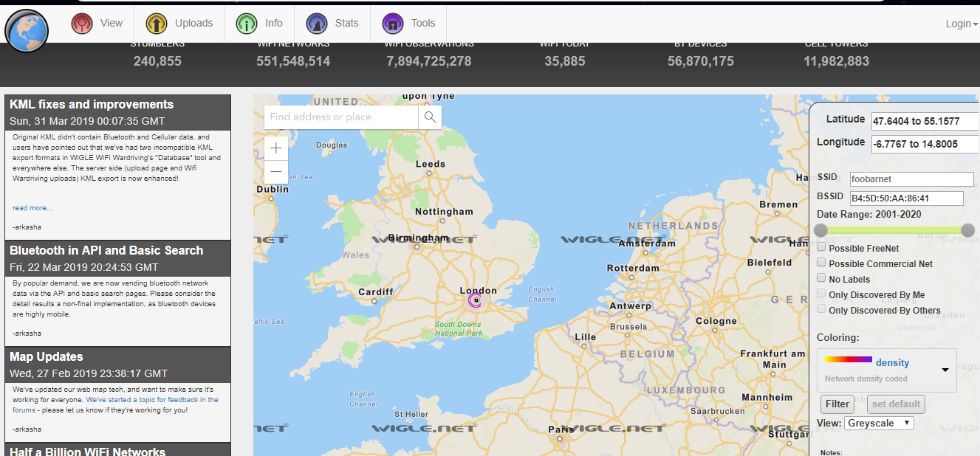
Task: Click the Brussels label on map
Action: pyautogui.click(x=628, y=327)
